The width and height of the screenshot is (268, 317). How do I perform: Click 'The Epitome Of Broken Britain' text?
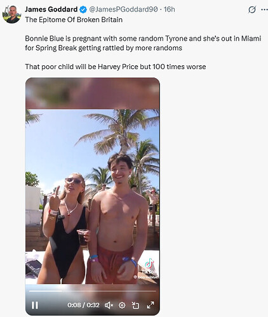point(74,20)
